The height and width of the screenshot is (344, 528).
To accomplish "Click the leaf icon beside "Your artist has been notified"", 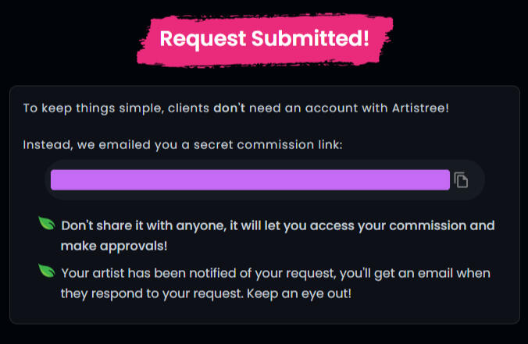I will point(47,271).
